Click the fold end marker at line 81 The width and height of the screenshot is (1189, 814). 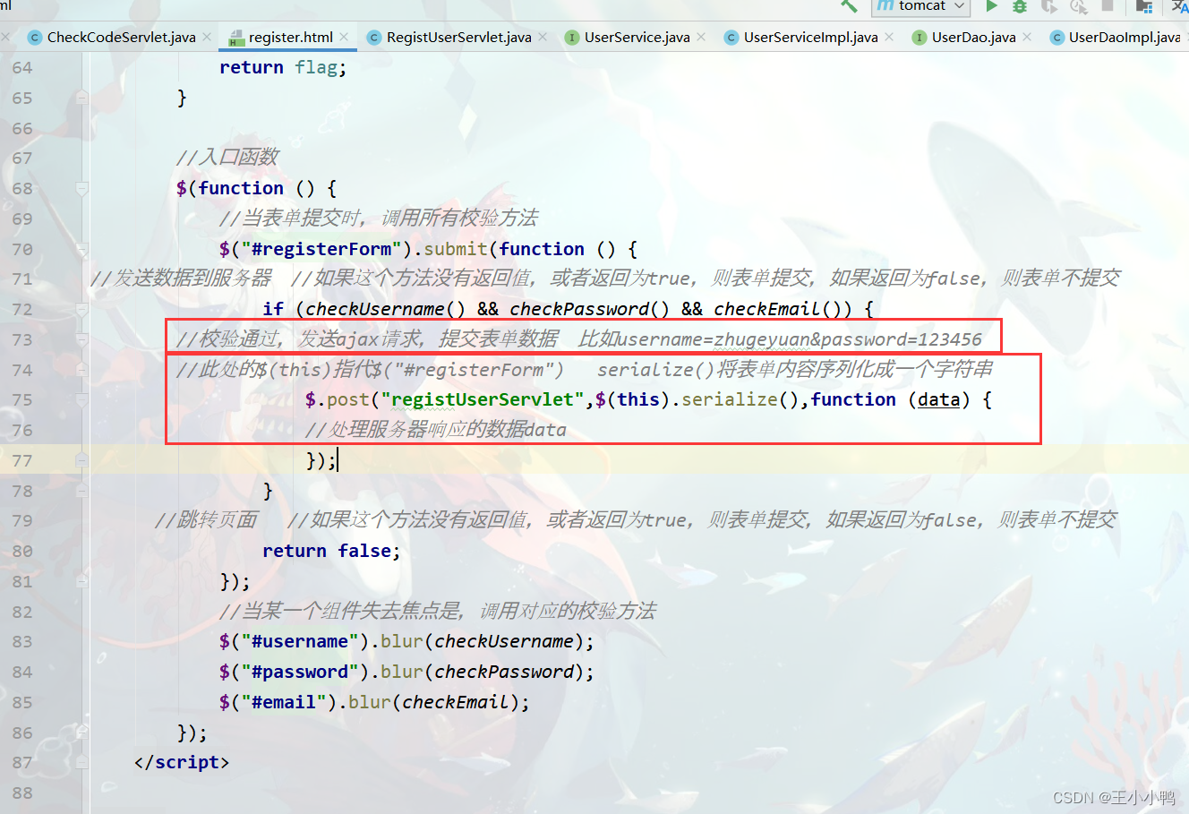[81, 581]
